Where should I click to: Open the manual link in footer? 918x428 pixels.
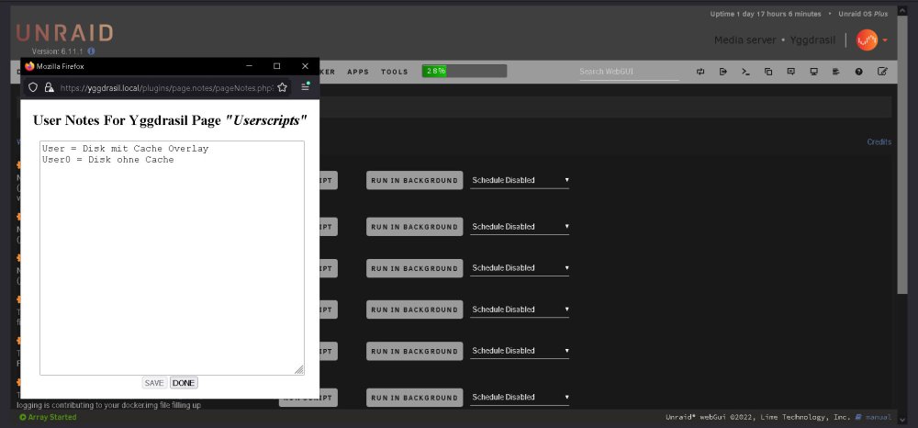coord(879,418)
